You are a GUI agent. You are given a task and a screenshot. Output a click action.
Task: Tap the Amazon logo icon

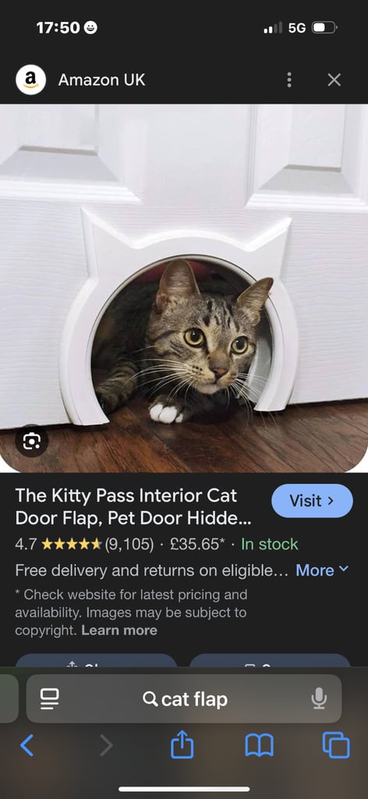[30, 80]
